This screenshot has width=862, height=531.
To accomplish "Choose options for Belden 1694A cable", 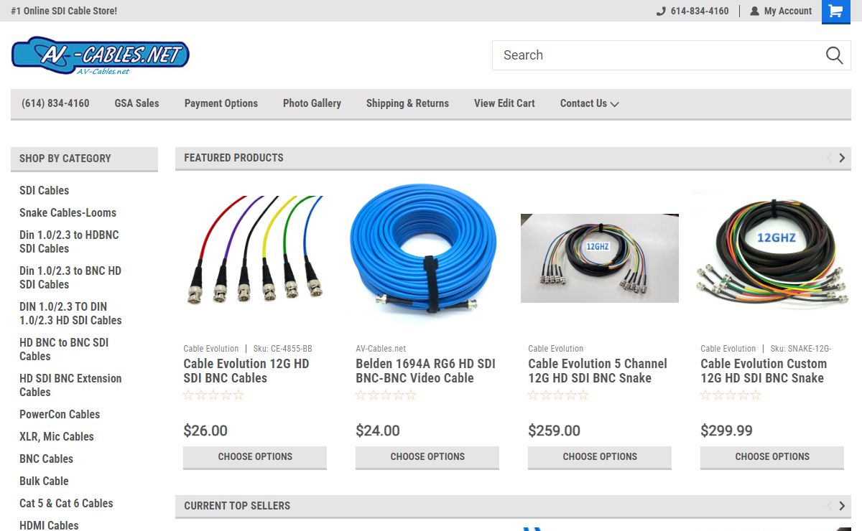I will tap(427, 456).
